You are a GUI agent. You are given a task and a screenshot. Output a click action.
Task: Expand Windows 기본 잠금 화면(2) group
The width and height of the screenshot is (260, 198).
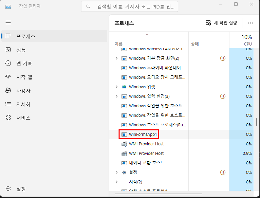tap(116, 58)
